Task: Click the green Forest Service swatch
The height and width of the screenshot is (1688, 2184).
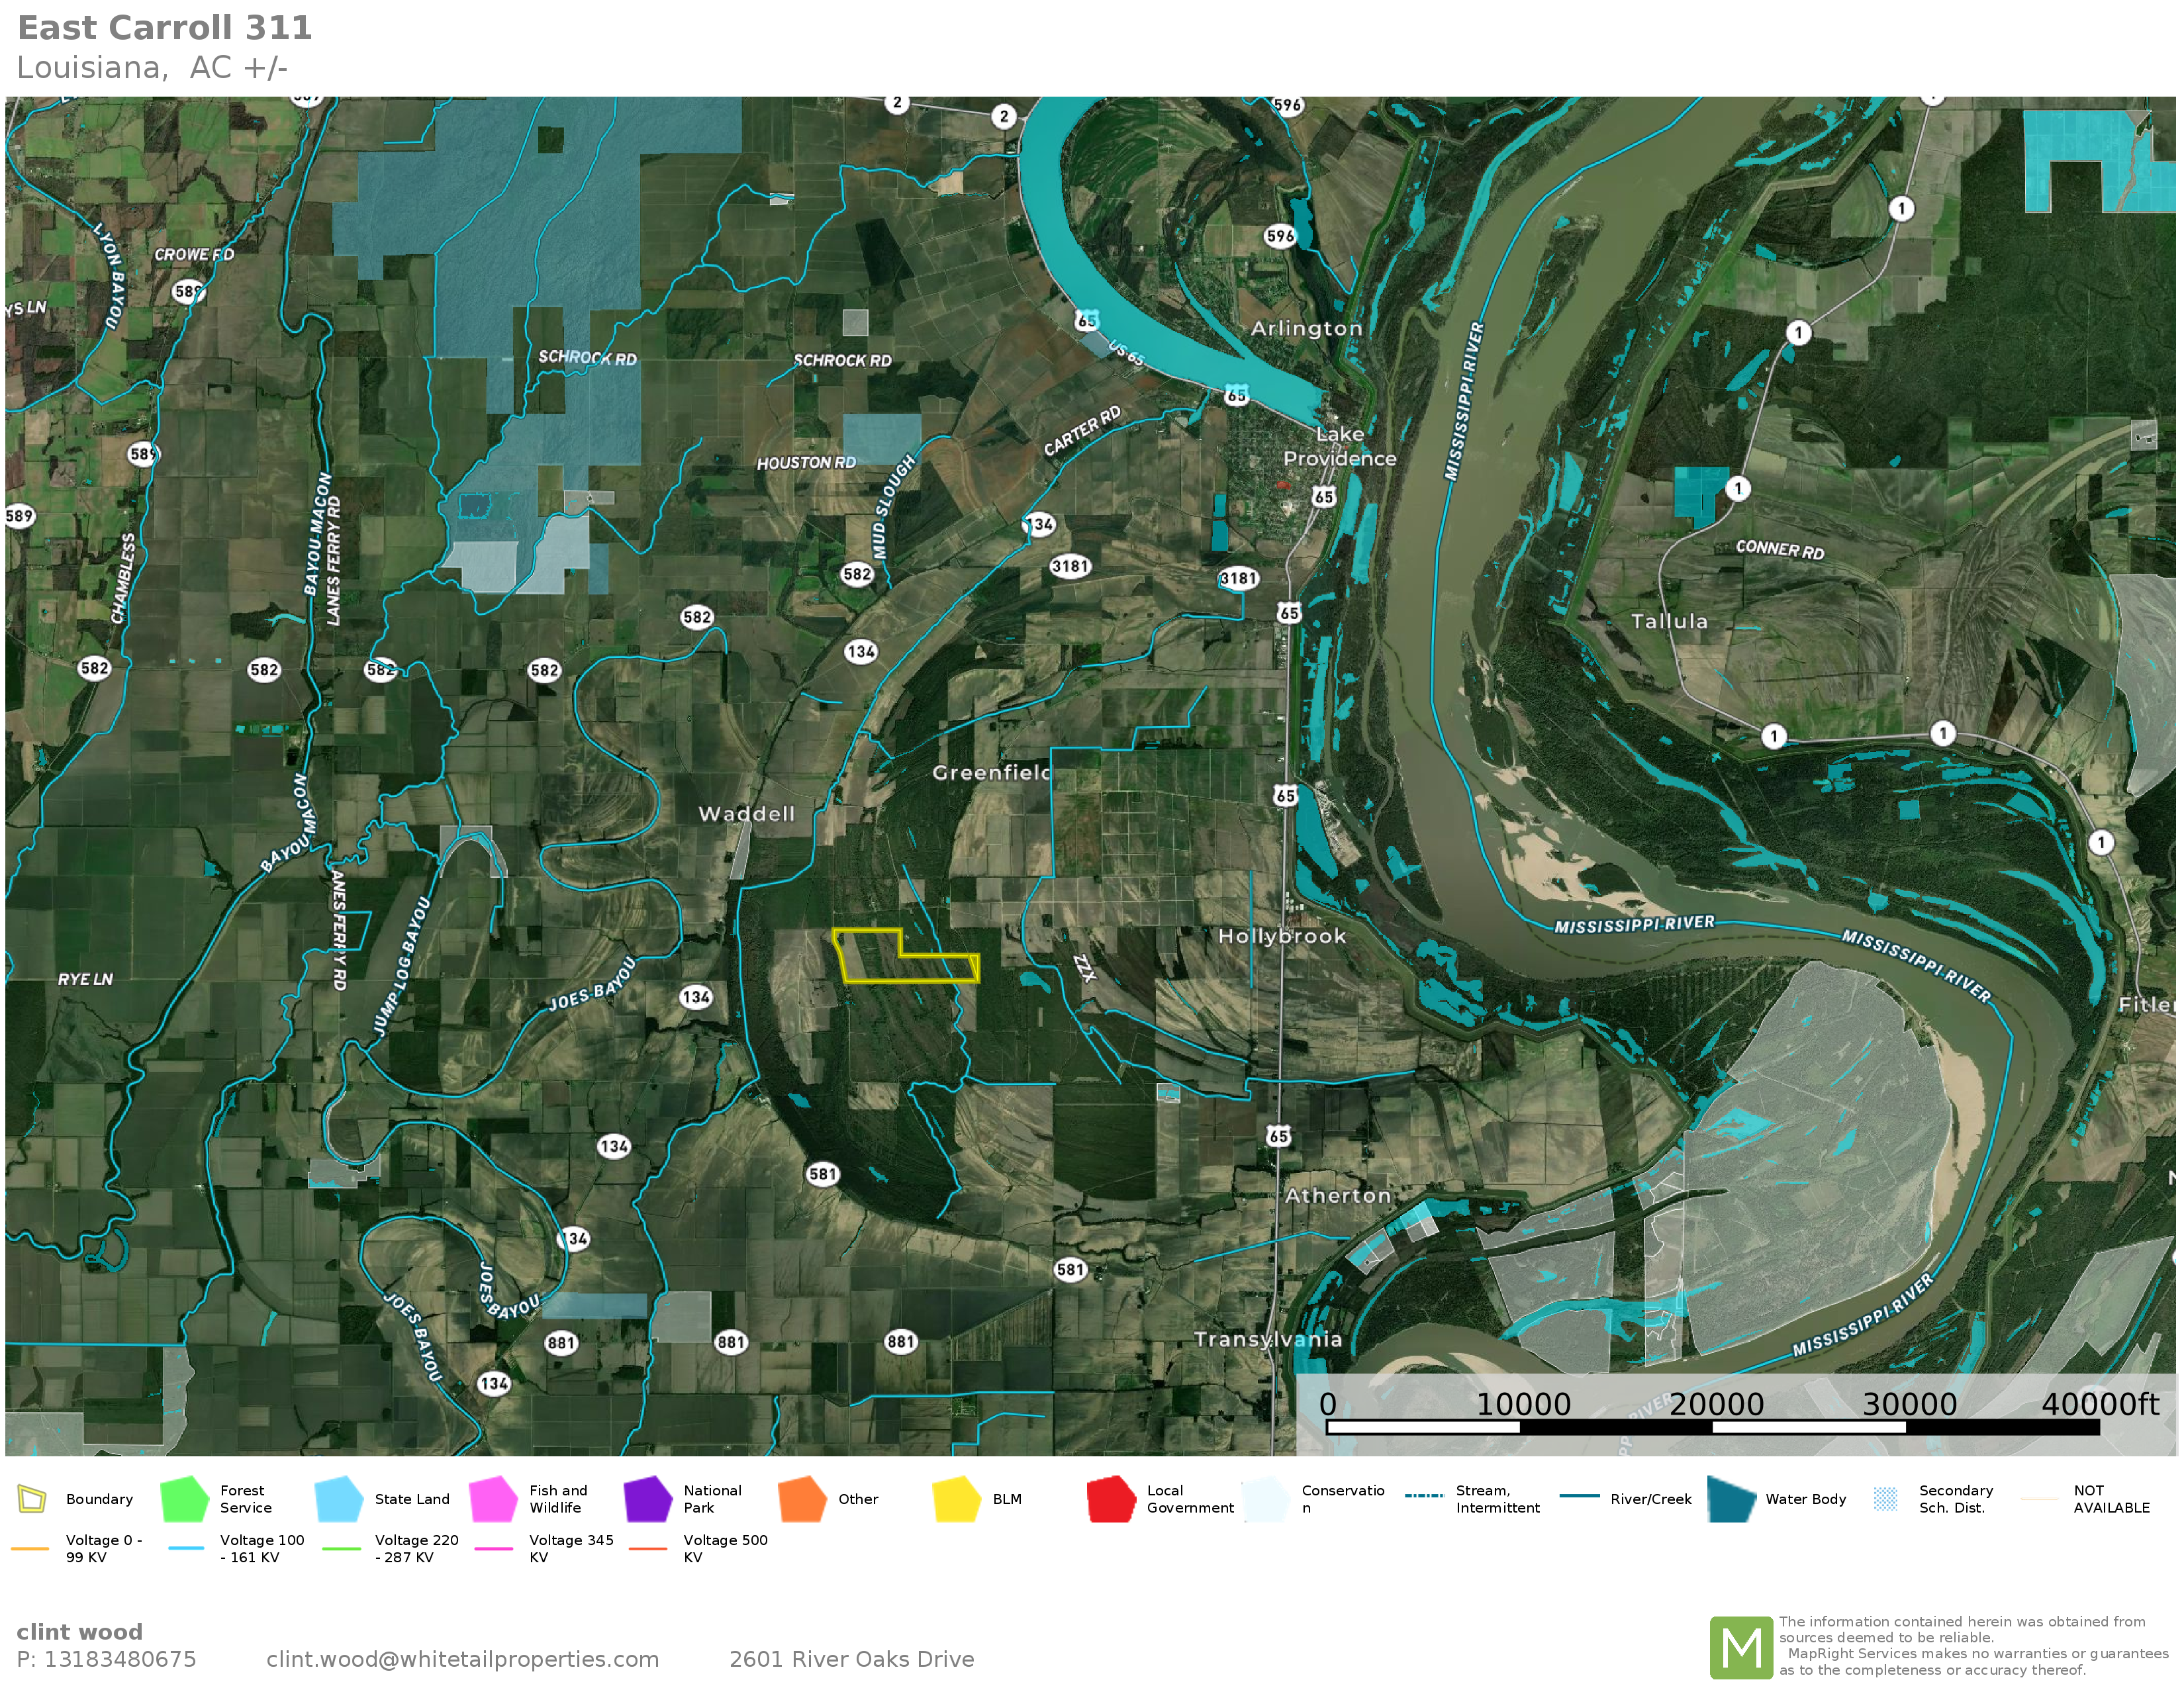Action: [184, 1499]
